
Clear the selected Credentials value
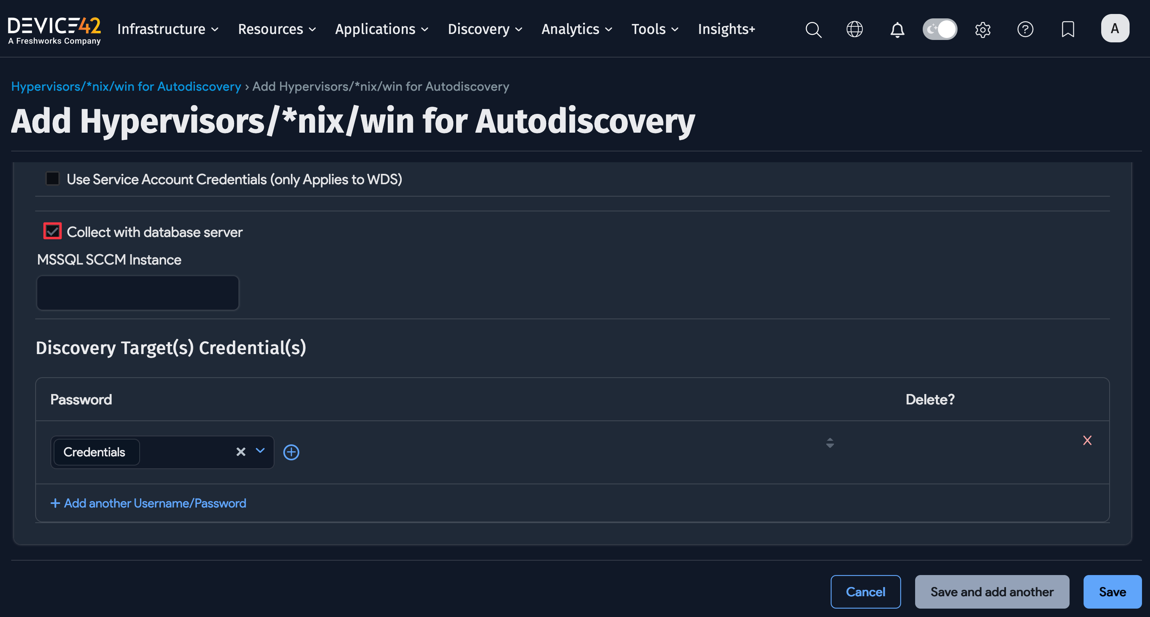240,452
